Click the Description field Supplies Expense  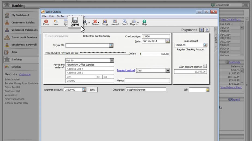coord(146,90)
